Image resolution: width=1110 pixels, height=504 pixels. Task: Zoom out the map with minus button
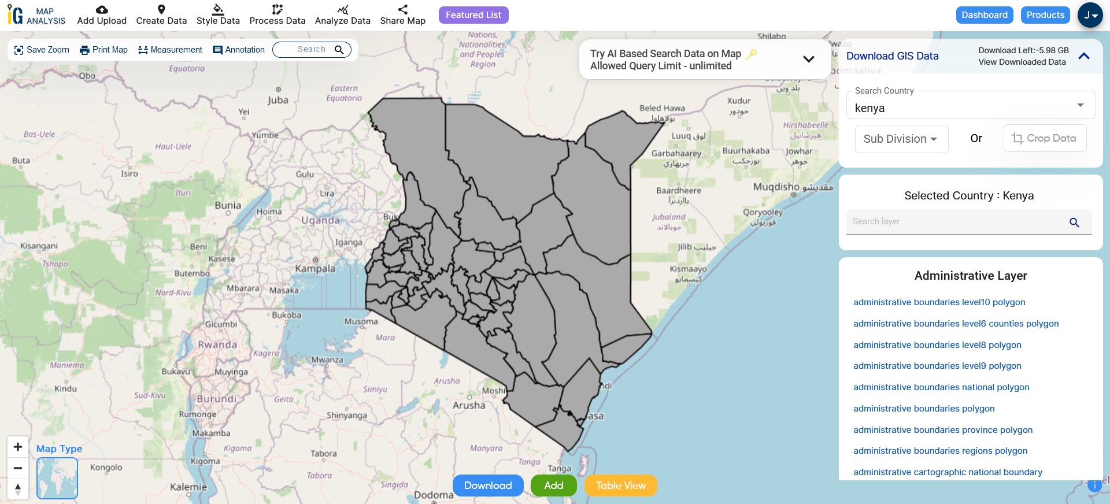[x=18, y=468]
